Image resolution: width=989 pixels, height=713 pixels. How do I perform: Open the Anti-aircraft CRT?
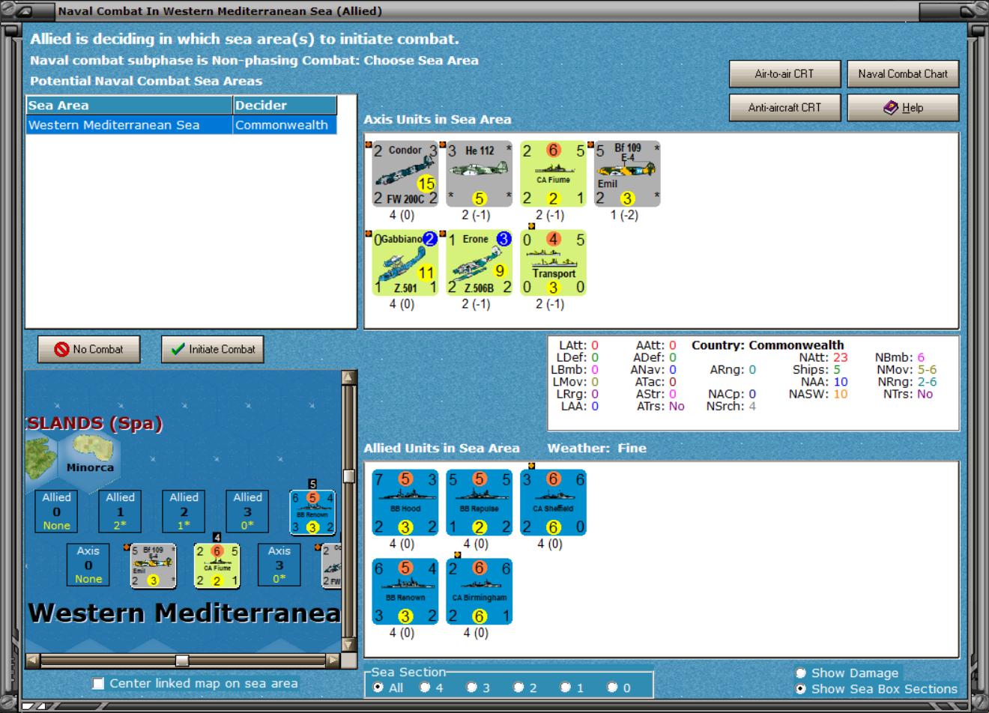tap(784, 108)
